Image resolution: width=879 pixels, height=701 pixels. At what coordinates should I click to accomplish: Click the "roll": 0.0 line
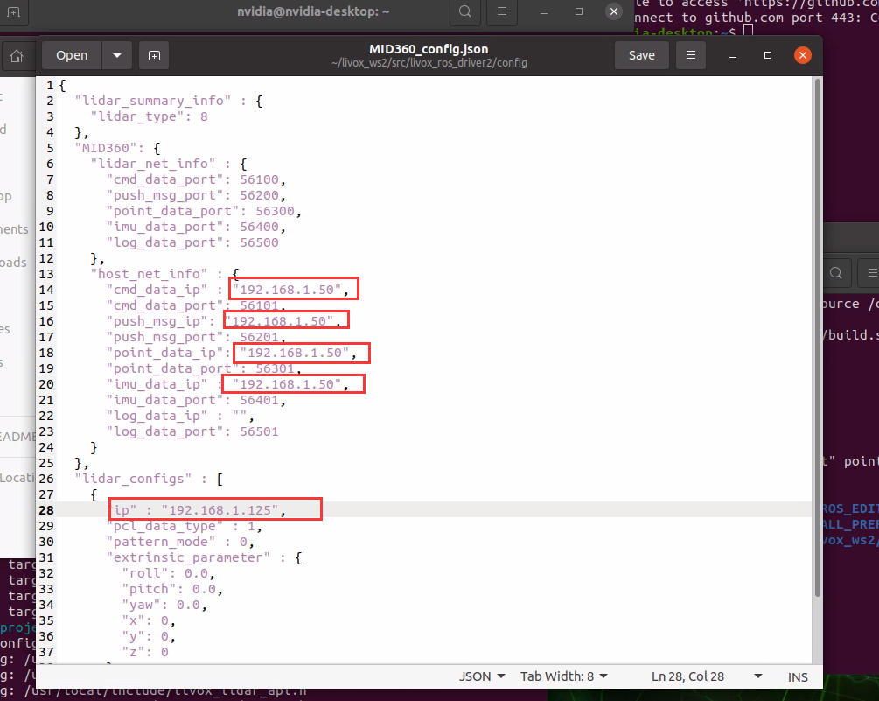[x=169, y=573]
